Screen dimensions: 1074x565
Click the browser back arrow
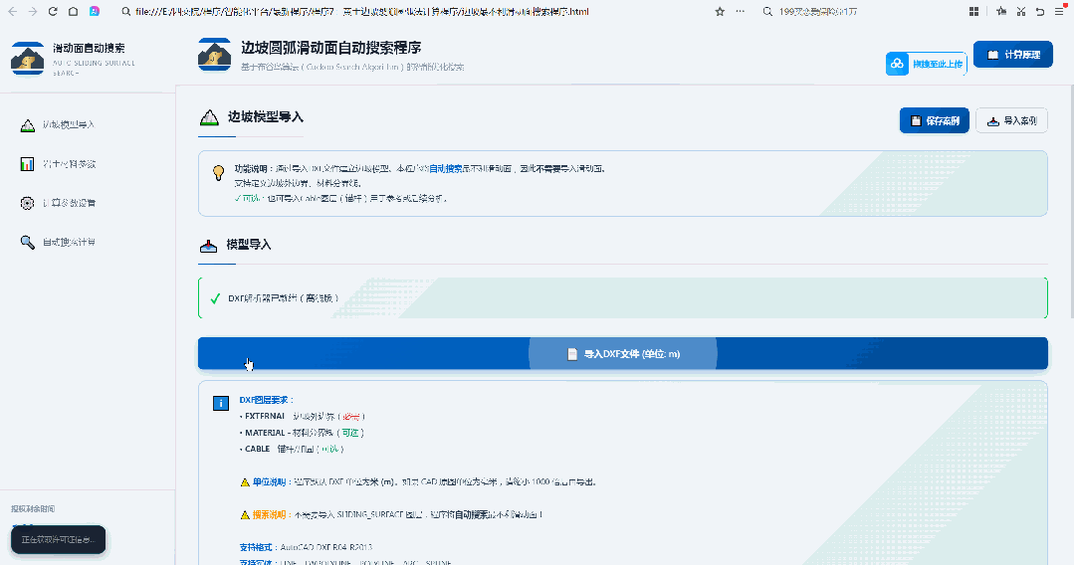click(x=12, y=12)
